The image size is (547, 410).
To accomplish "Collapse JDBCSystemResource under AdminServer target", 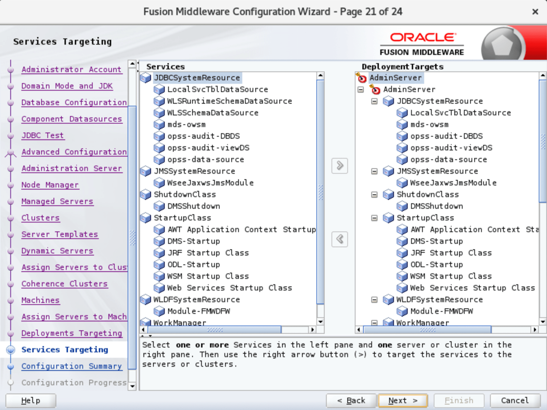I will [374, 101].
